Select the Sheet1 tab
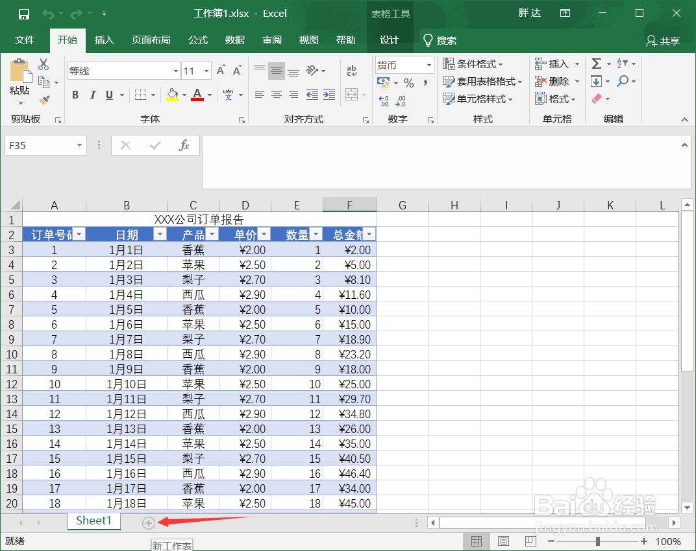 pos(93,521)
